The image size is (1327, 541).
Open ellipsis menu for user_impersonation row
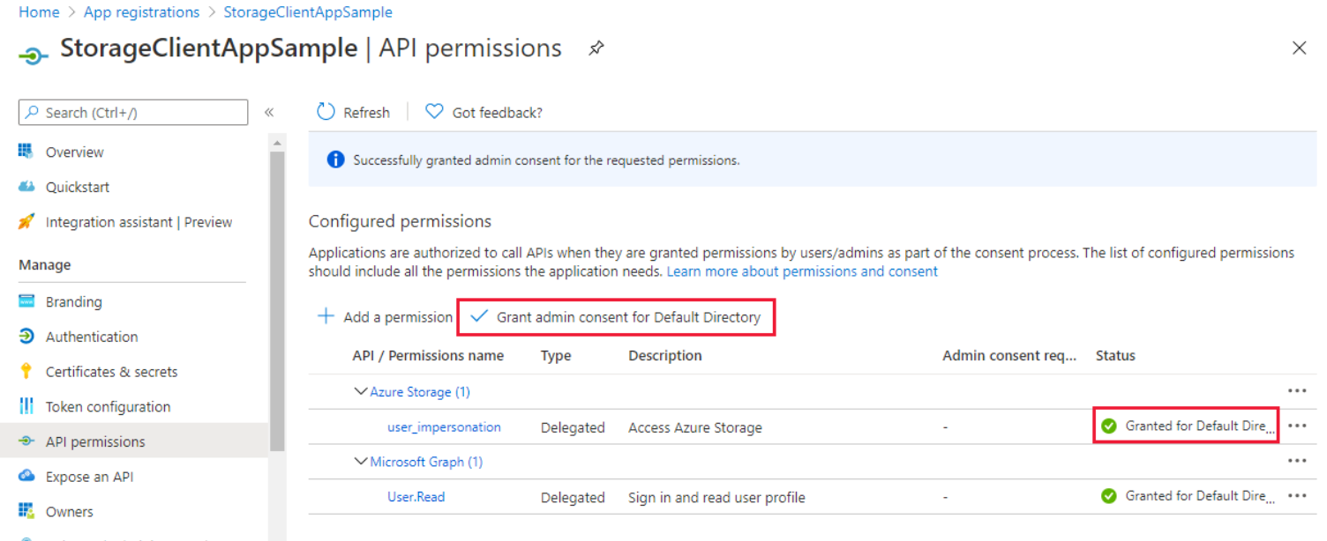(1296, 426)
